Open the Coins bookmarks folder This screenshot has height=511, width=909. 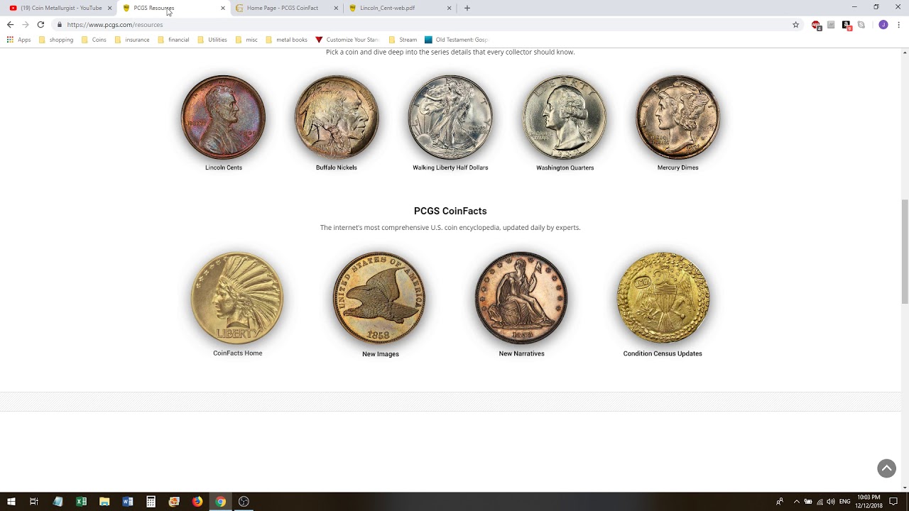tap(94, 40)
